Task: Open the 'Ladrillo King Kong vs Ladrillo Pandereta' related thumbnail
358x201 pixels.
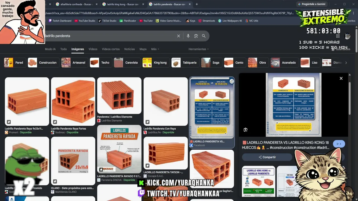Action: click(258, 181)
